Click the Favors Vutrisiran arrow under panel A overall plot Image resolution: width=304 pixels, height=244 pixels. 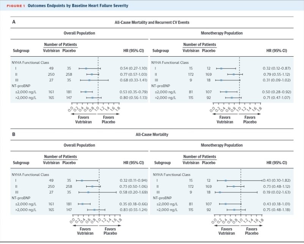[84, 114]
